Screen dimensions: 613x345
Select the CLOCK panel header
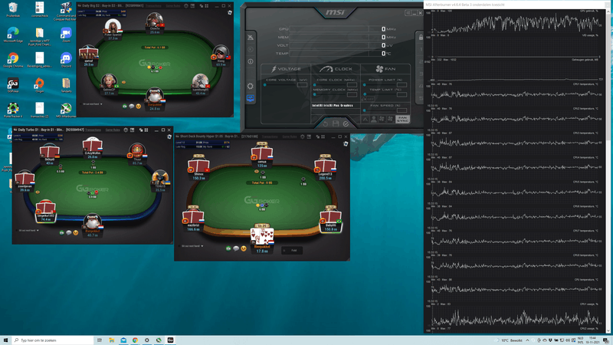tap(336, 69)
